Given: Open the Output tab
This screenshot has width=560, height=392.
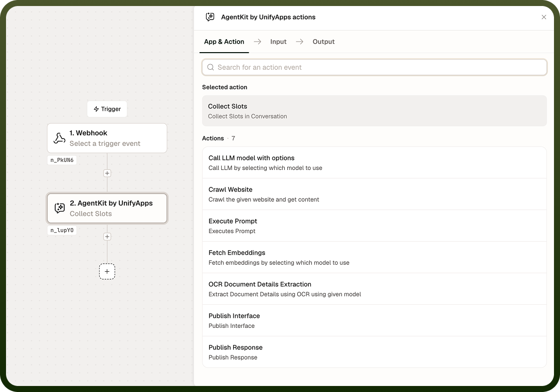Looking at the screenshot, I should point(323,42).
